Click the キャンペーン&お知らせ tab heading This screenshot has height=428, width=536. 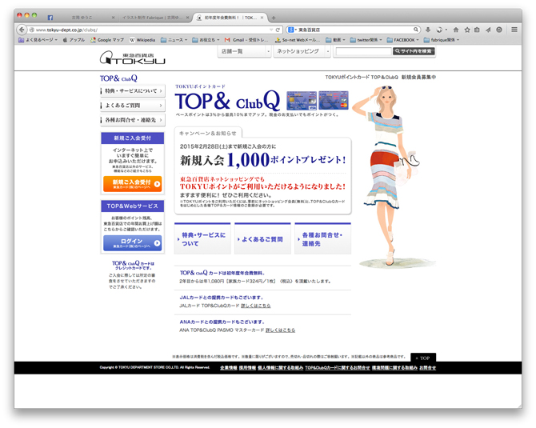tap(208, 134)
